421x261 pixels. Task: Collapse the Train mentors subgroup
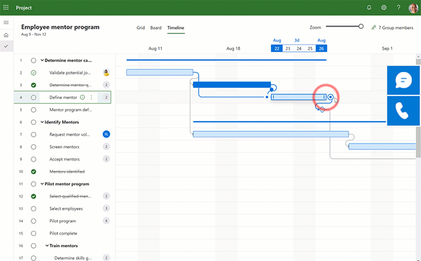(x=47, y=246)
